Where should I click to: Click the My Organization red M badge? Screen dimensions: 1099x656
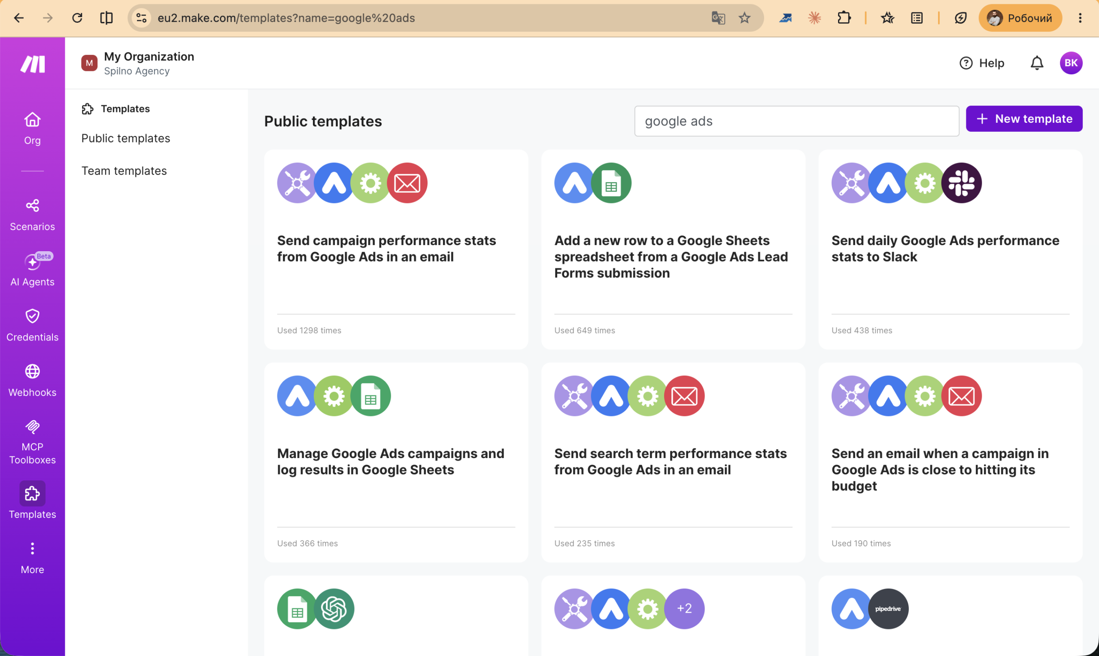(89, 63)
